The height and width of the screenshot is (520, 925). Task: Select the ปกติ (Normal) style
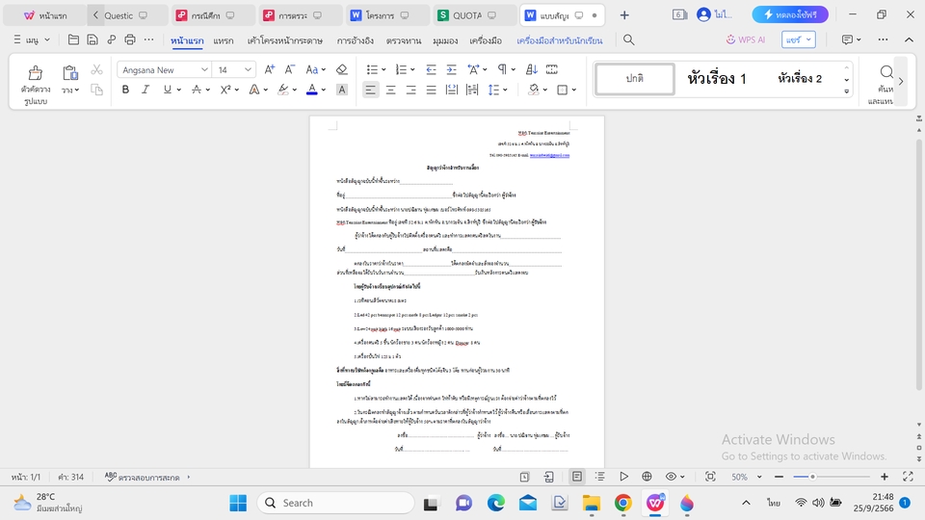(635, 78)
